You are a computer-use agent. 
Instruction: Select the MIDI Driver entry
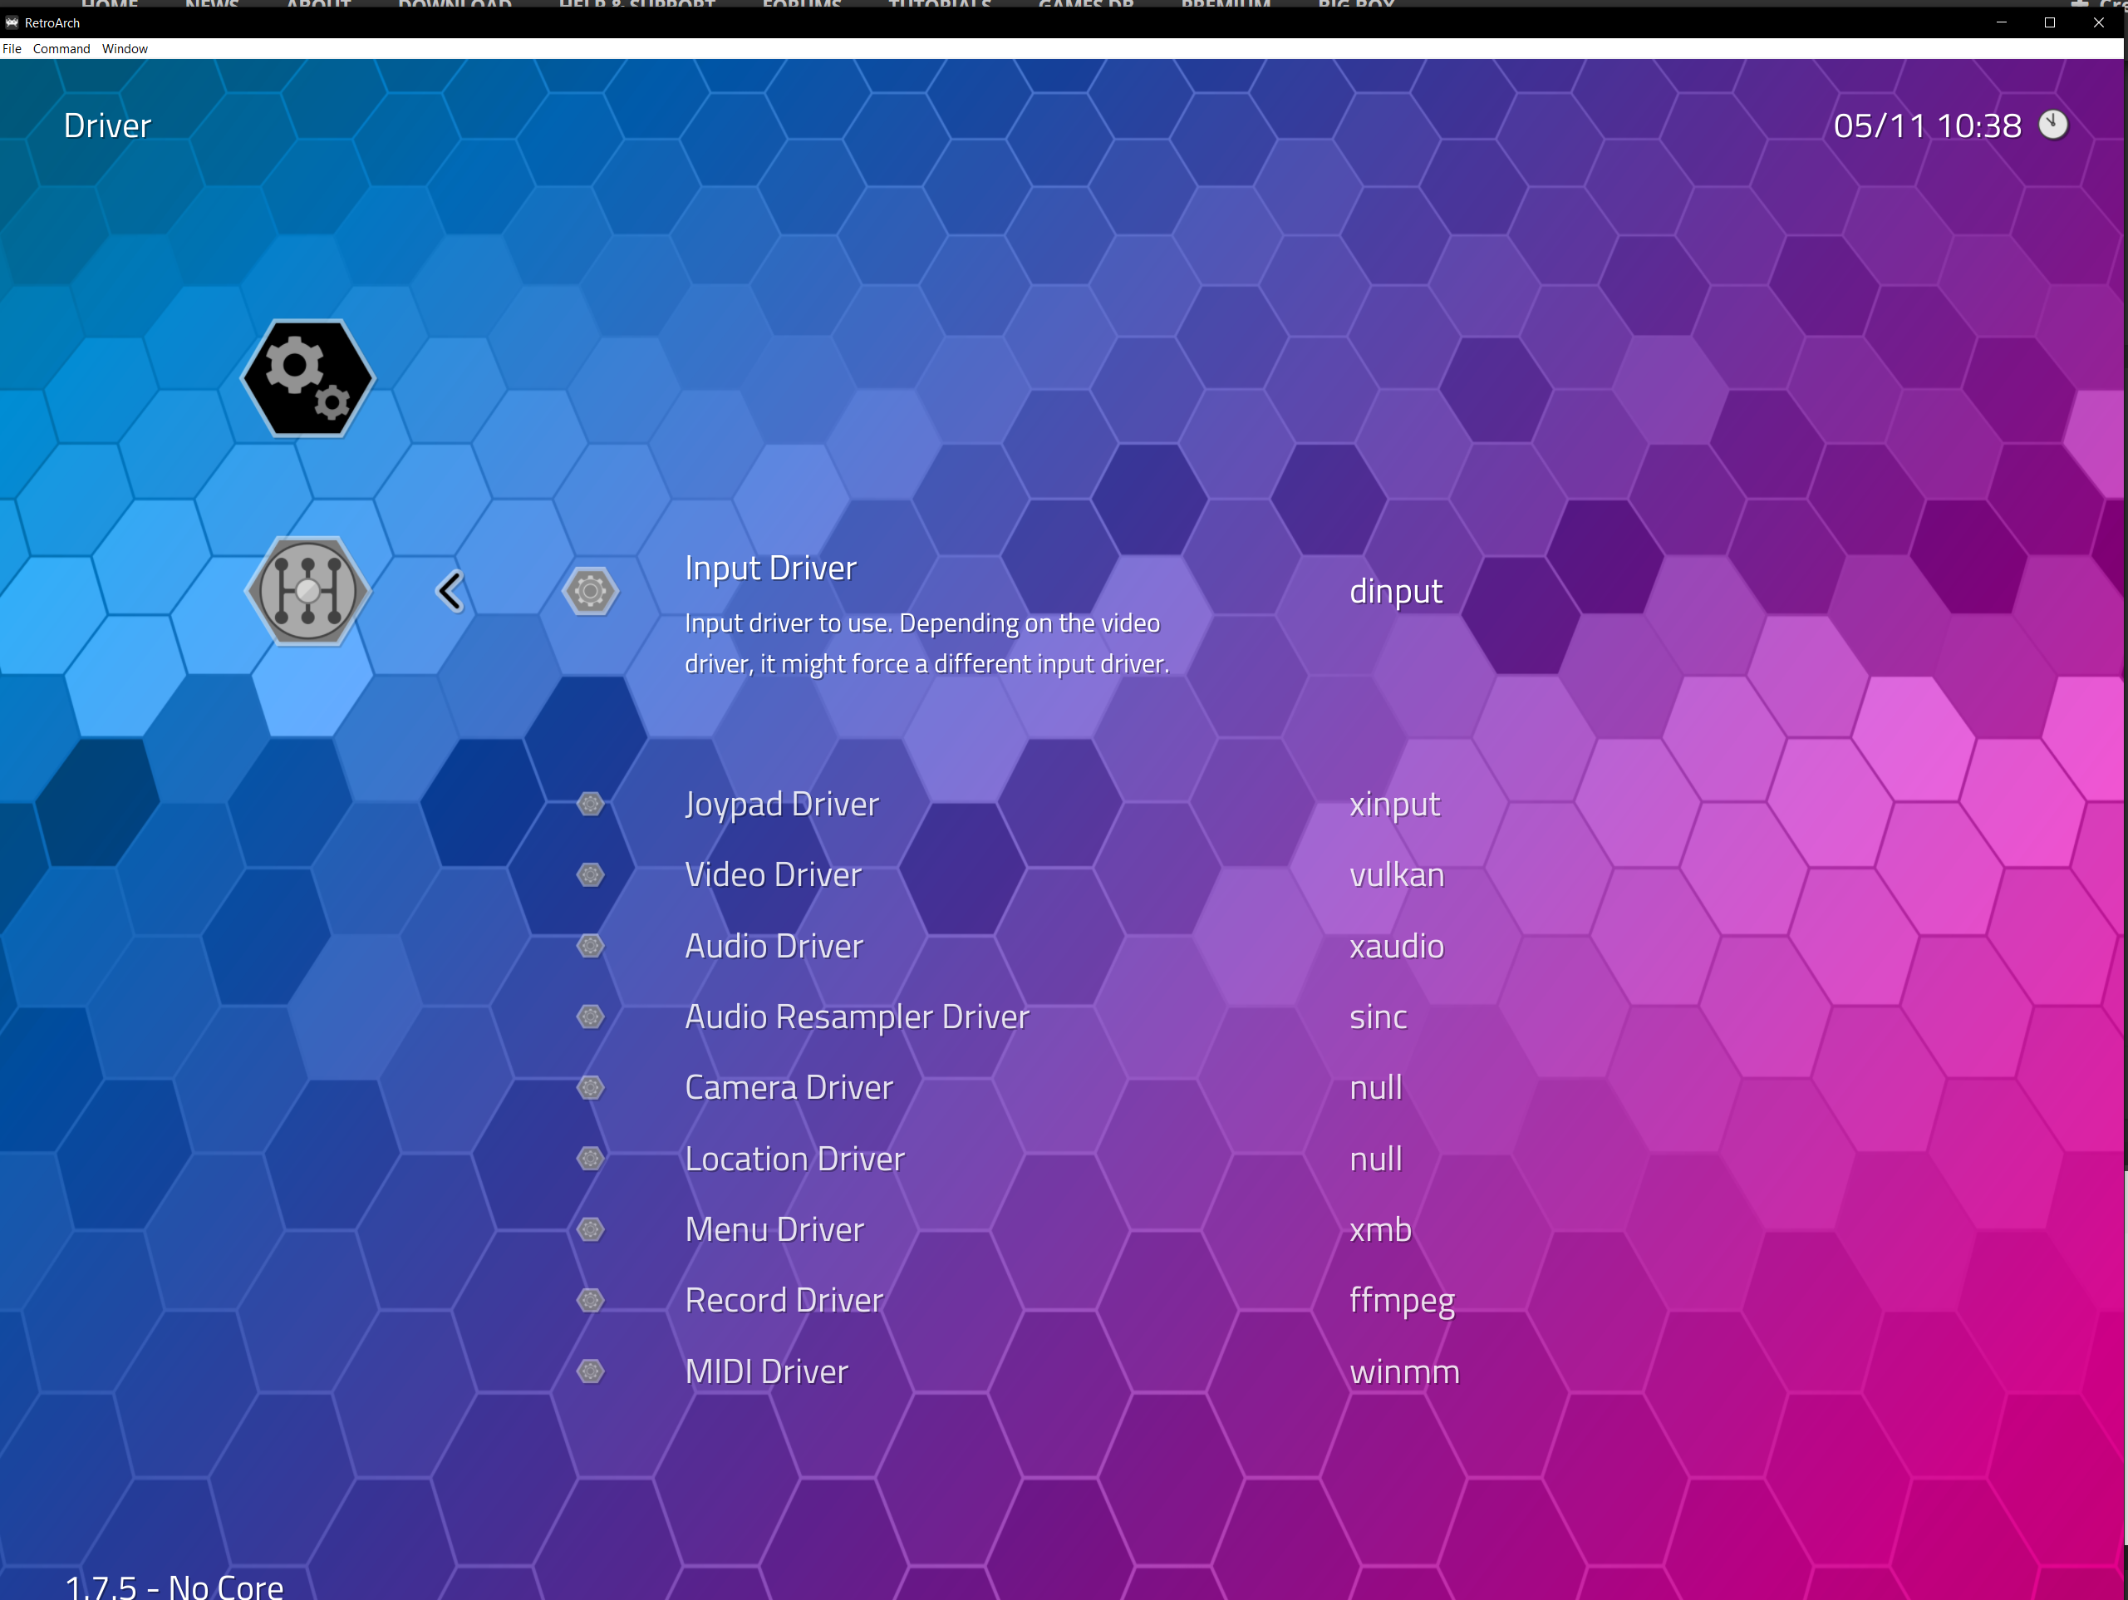tap(766, 1371)
